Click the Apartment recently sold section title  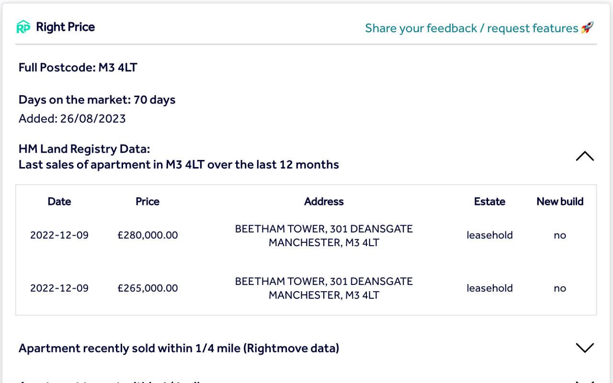tap(179, 348)
